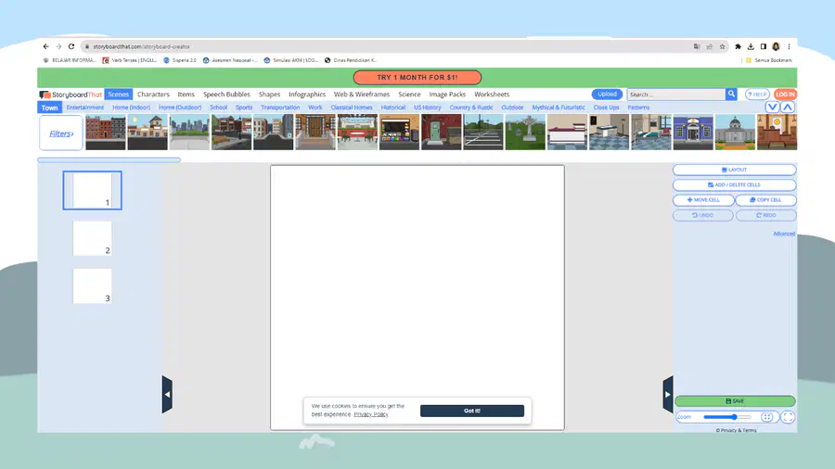Click TRY 1 MONTH FOR $1 banner button
835x469 pixels.
tap(417, 78)
